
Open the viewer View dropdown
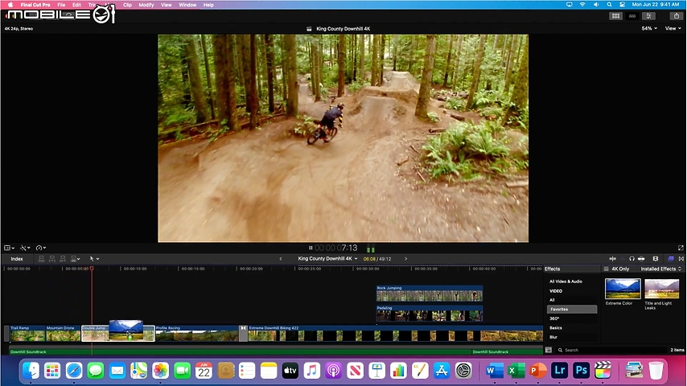pos(673,28)
